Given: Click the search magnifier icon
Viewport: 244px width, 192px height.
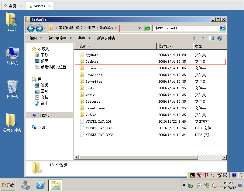Looking at the screenshot, I should tap(223, 28).
